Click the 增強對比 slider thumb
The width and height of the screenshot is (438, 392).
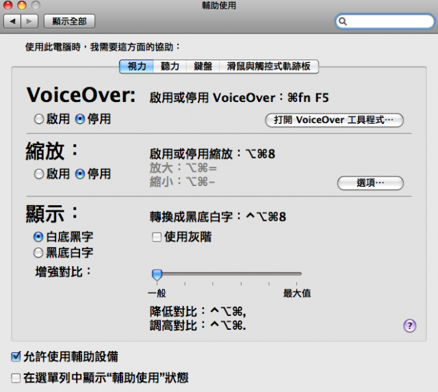(157, 275)
